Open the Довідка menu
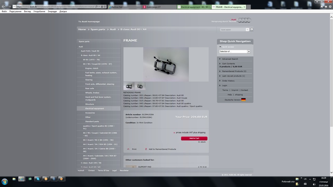 [63, 11]
